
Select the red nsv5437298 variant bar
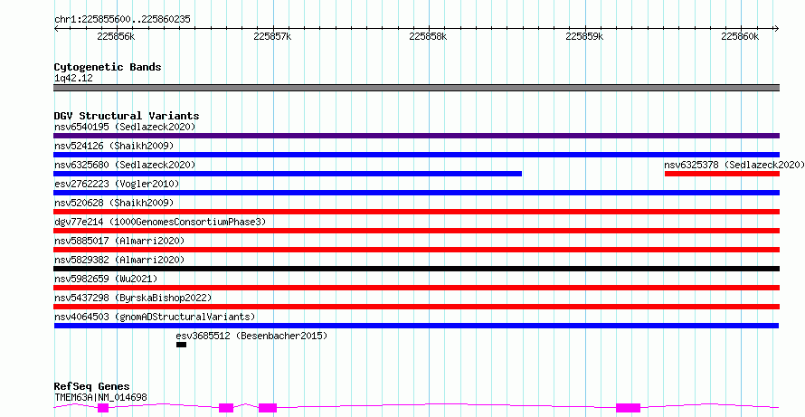point(416,307)
